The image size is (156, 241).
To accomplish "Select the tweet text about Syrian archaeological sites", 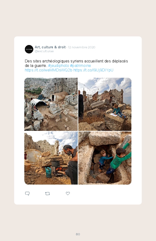I will (76, 63).
